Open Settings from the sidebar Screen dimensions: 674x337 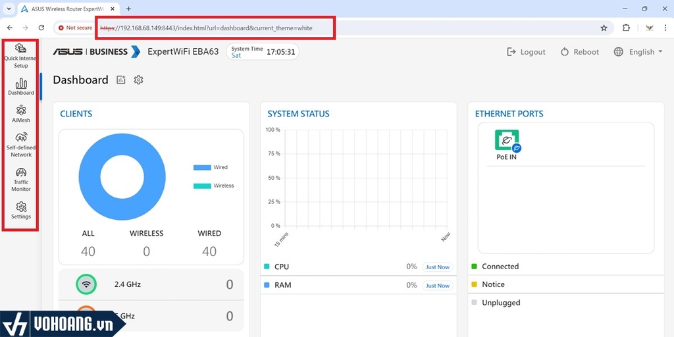coord(21,210)
